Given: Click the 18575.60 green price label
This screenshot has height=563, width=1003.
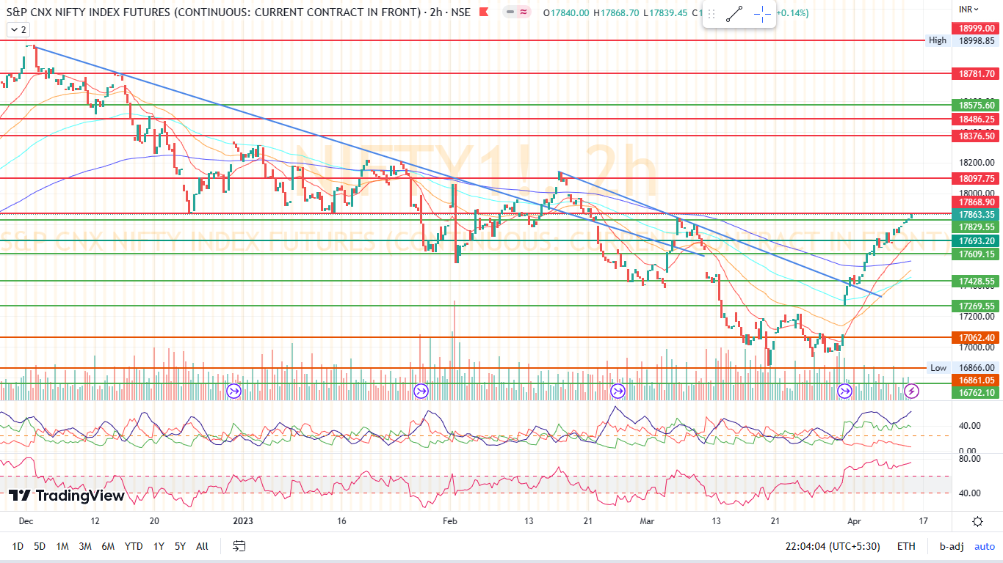Looking at the screenshot, I should click(x=977, y=105).
